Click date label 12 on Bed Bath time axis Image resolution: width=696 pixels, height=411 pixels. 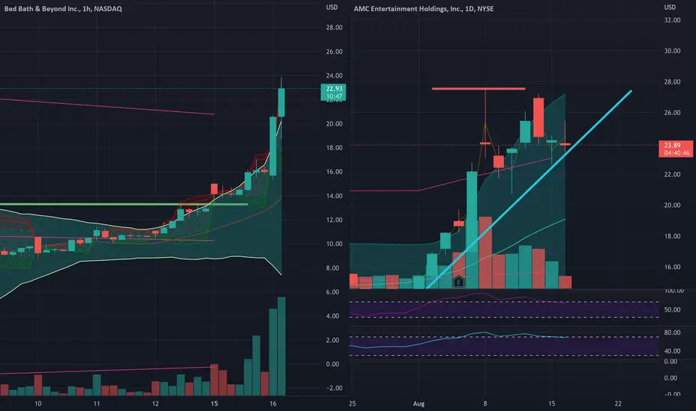155,404
